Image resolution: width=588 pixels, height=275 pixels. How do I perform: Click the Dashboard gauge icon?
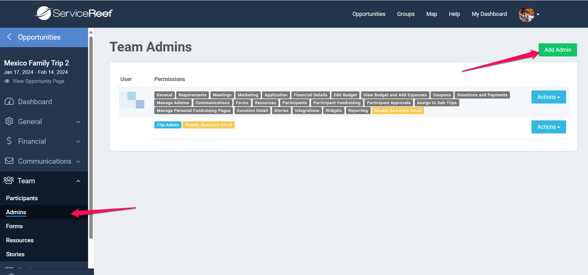pyautogui.click(x=9, y=101)
